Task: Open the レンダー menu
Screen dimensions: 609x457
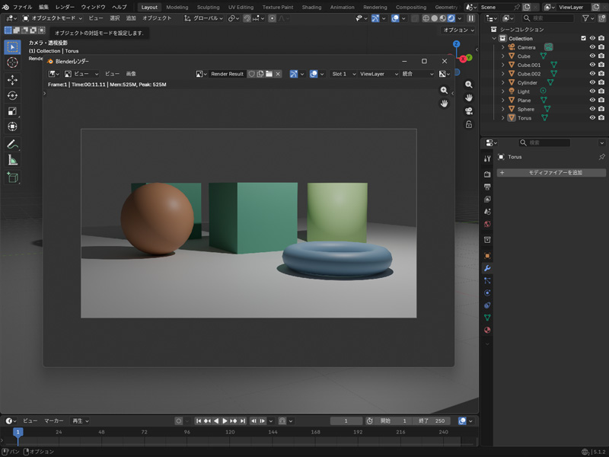Action: click(65, 7)
